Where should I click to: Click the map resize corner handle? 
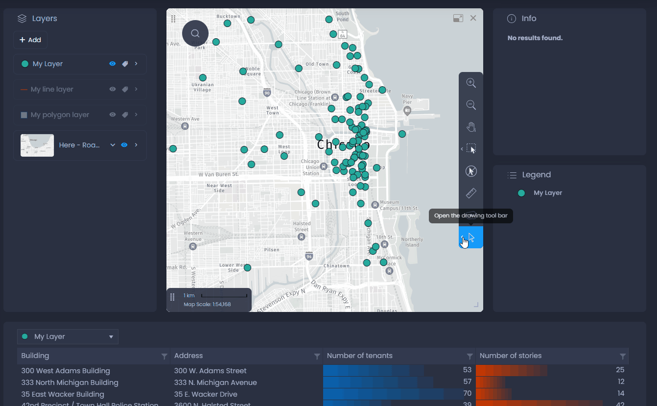tap(476, 305)
